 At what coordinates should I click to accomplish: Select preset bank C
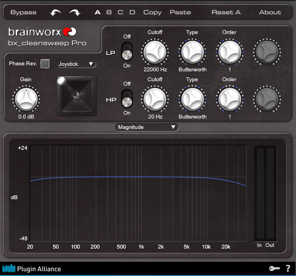120,12
